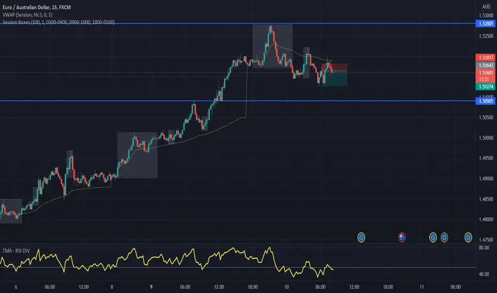Image resolution: width=497 pixels, height=293 pixels.
Task: Click the 12:00 time label between dates 6 and 8
Action: point(84,287)
